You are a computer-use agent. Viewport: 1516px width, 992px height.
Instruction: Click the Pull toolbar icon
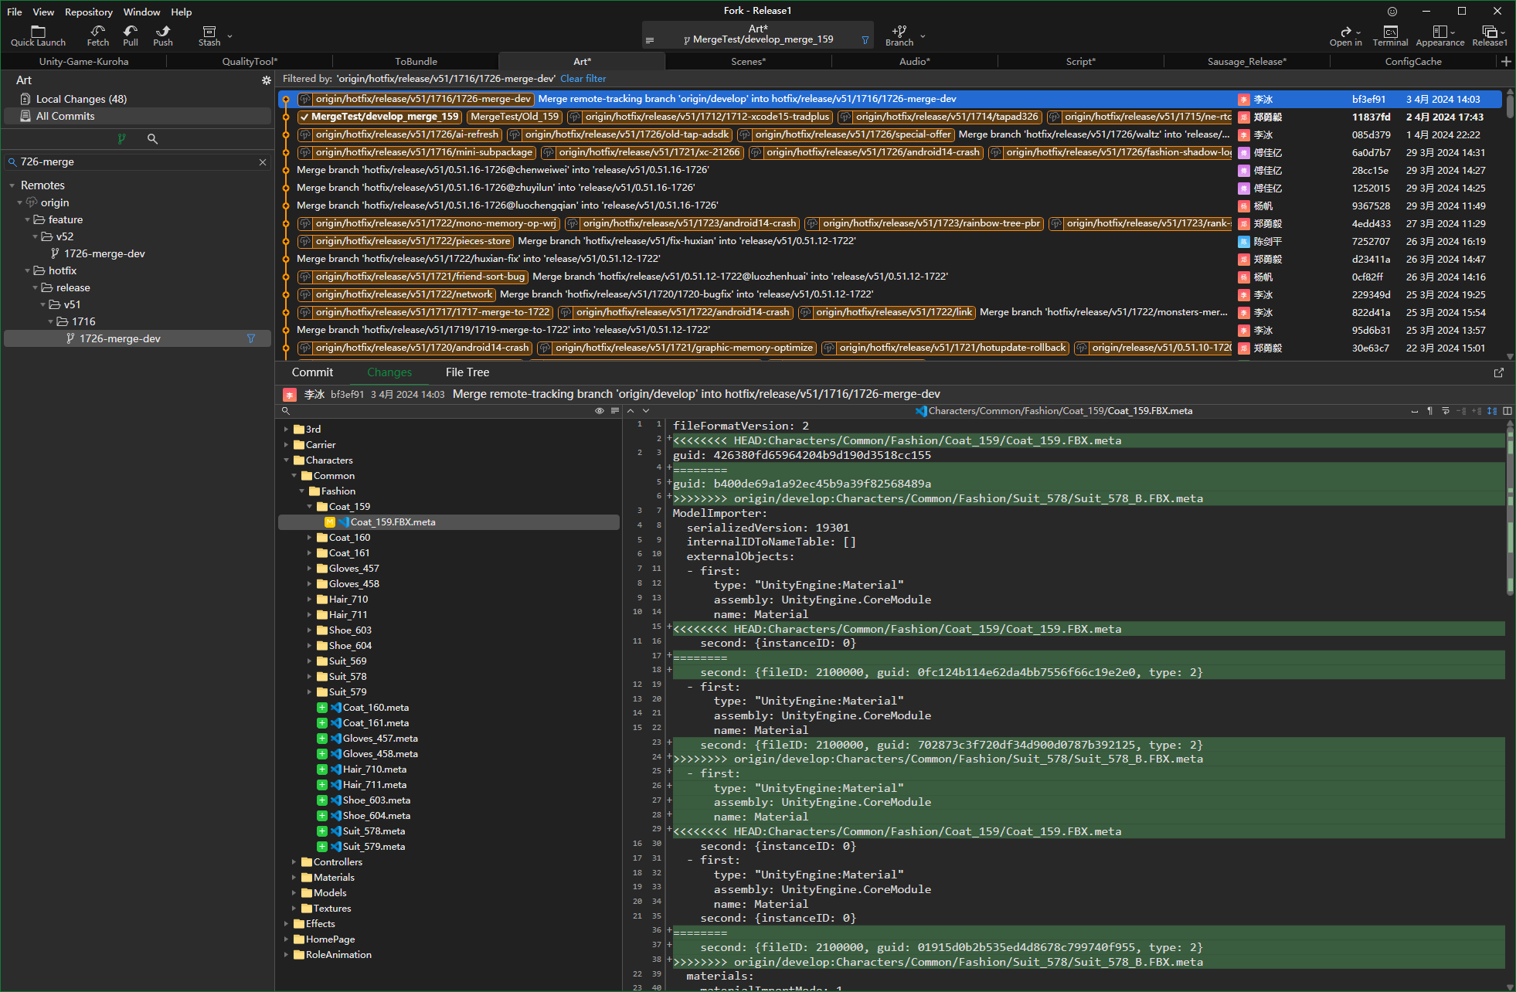click(131, 32)
